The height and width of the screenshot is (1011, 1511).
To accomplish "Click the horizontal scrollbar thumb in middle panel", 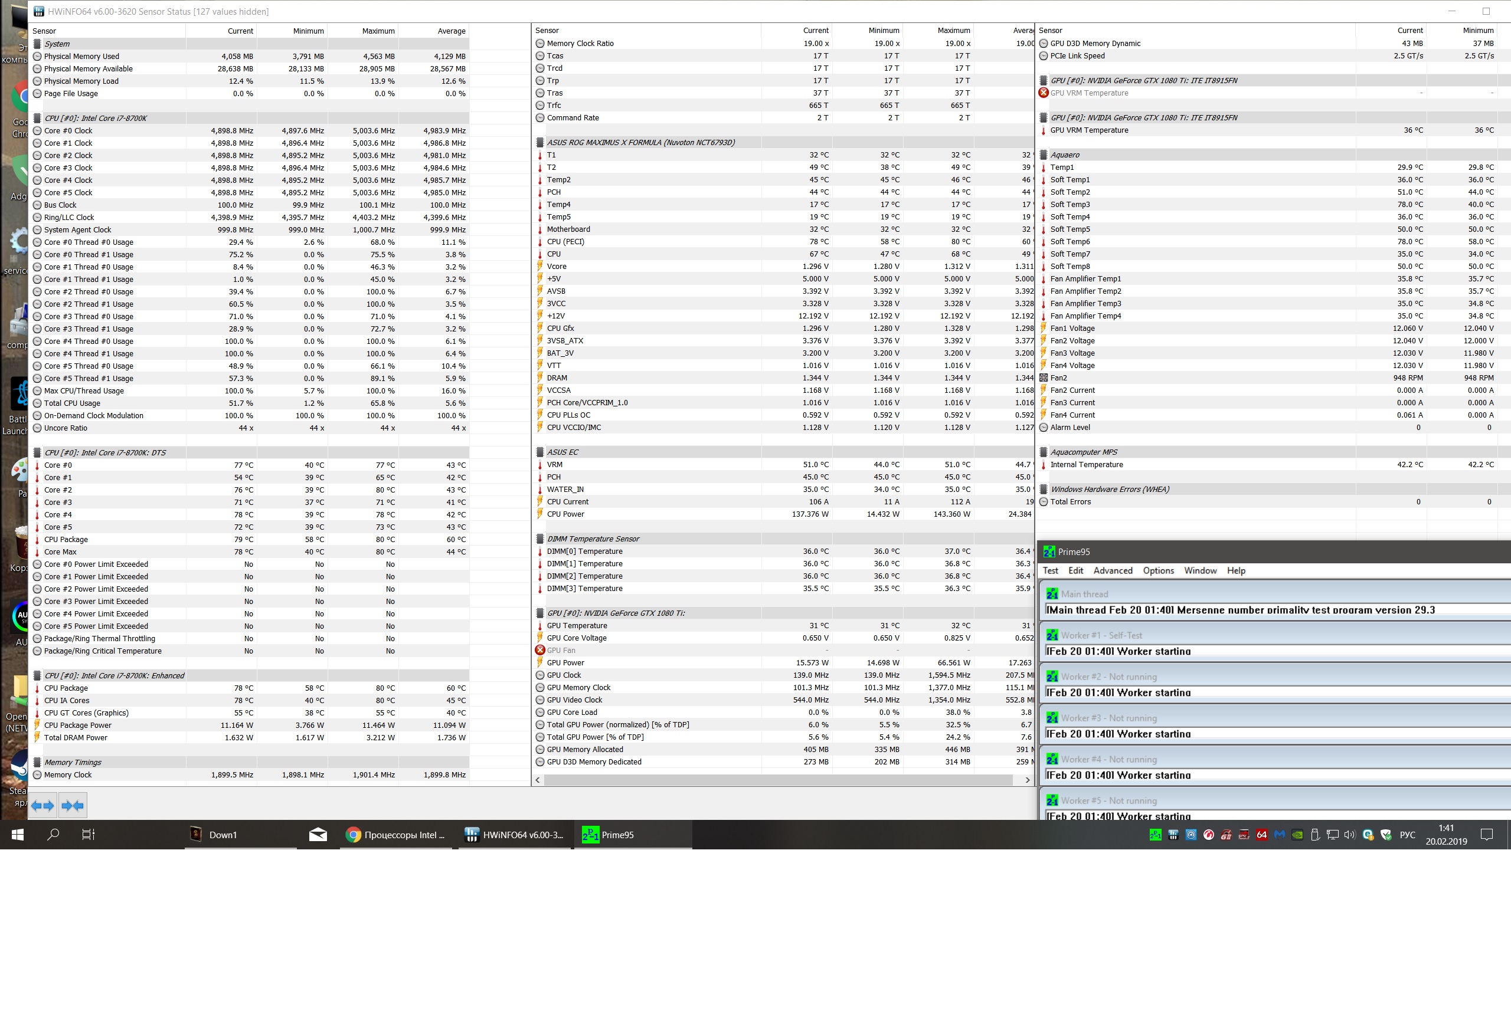I will click(778, 780).
